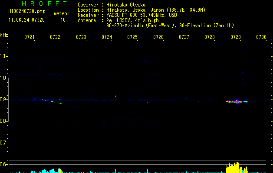
Task: Click the bright red meteor echo near 0729
Action: point(237,102)
